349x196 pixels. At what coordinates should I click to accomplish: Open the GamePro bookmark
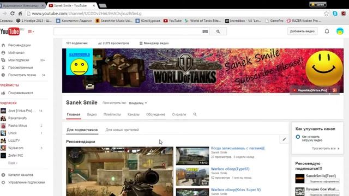(x=274, y=21)
